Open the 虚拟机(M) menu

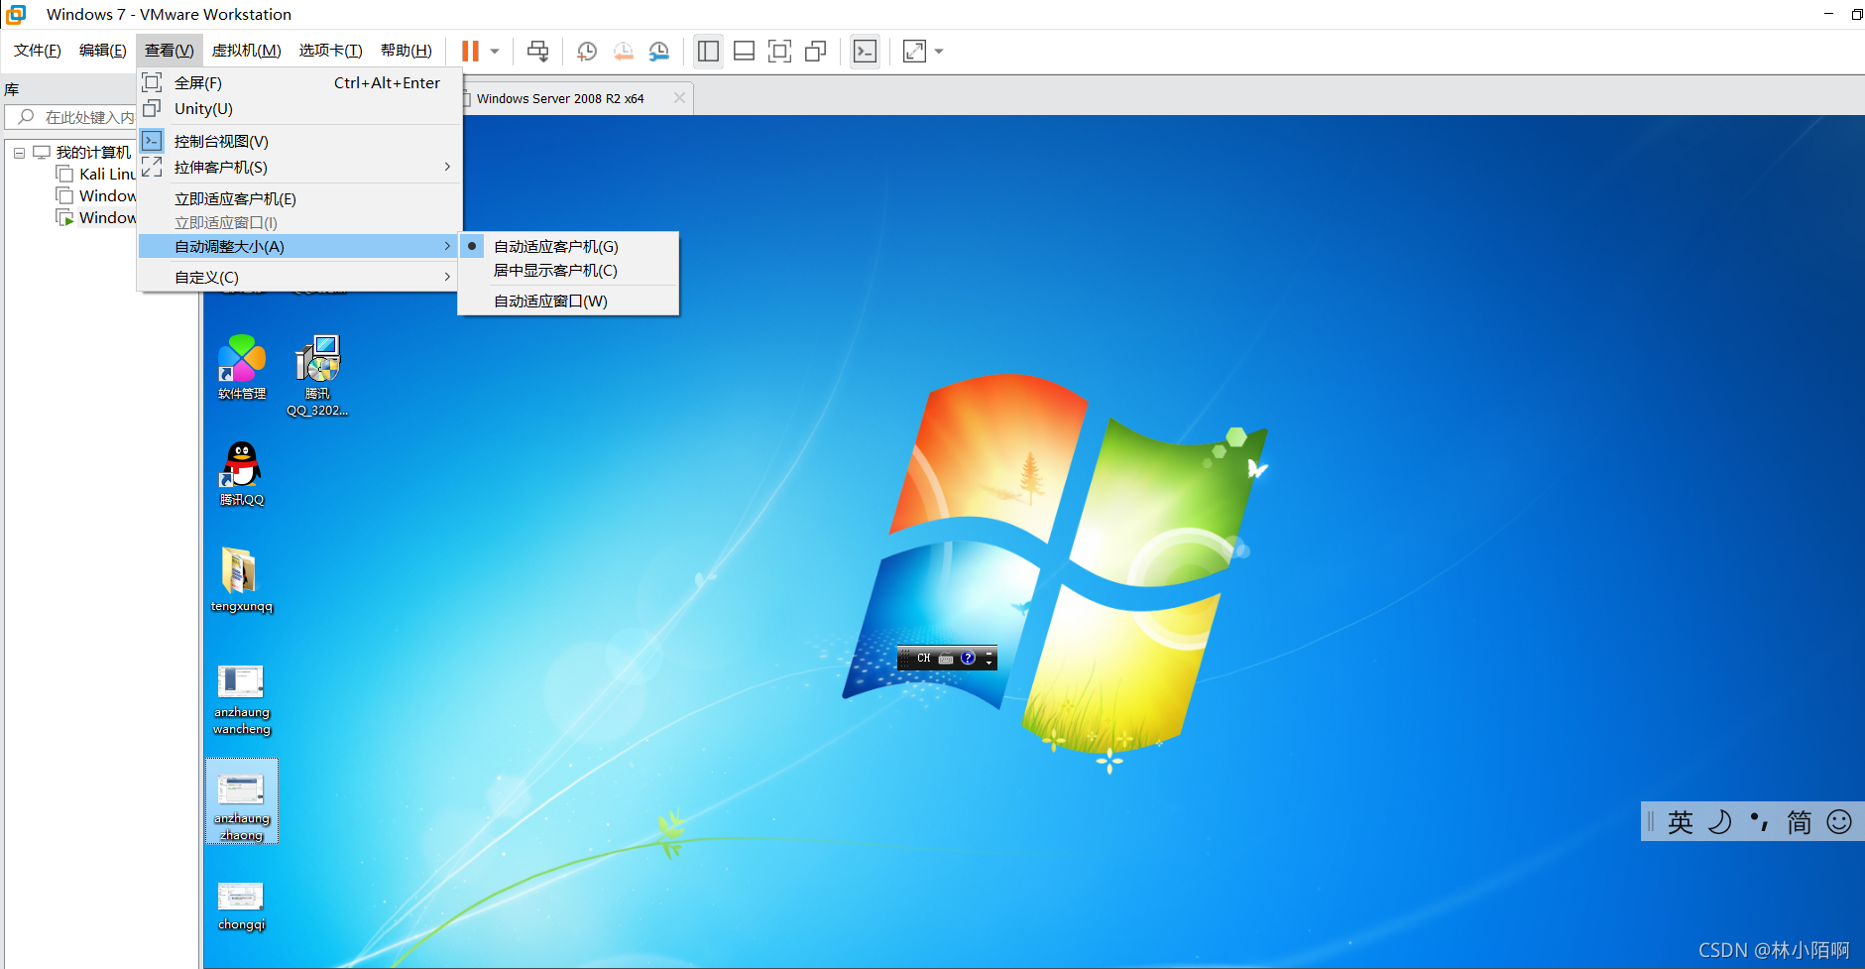tap(247, 51)
